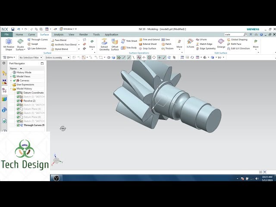The image size is (276, 207).
Task: Open NX Realize Shape tool
Action: (x=9, y=44)
